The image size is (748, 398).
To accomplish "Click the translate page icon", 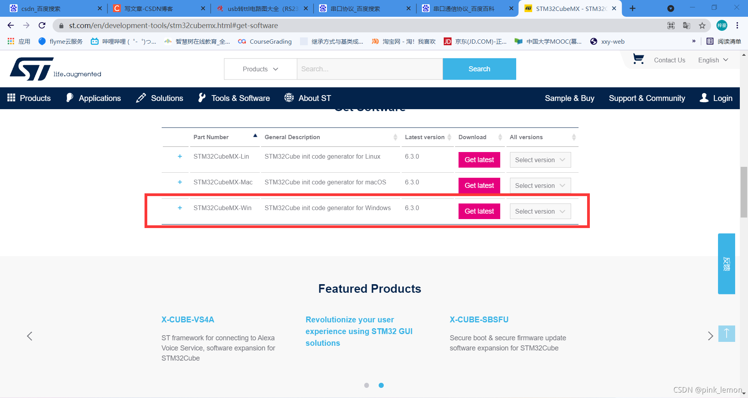I will 686,26.
